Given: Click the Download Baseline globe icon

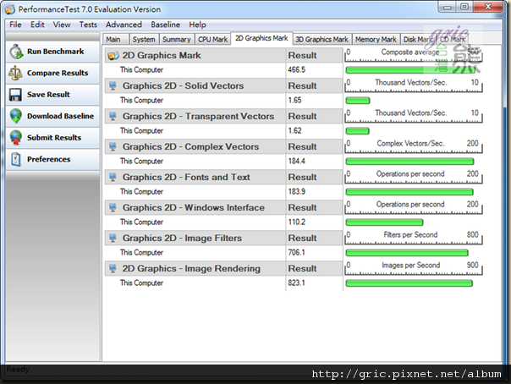Looking at the screenshot, I should [x=15, y=116].
